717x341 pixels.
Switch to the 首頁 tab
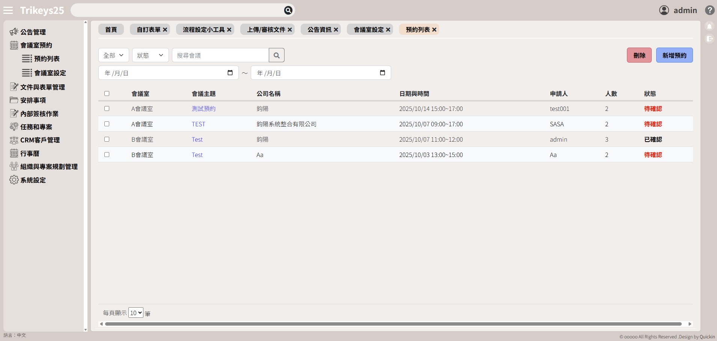click(111, 30)
